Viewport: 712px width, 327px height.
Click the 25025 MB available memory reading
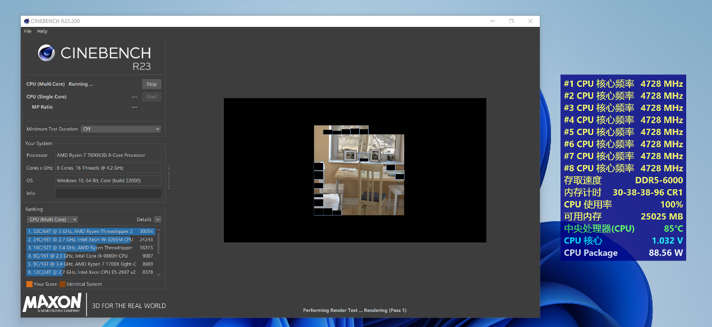coord(662,216)
